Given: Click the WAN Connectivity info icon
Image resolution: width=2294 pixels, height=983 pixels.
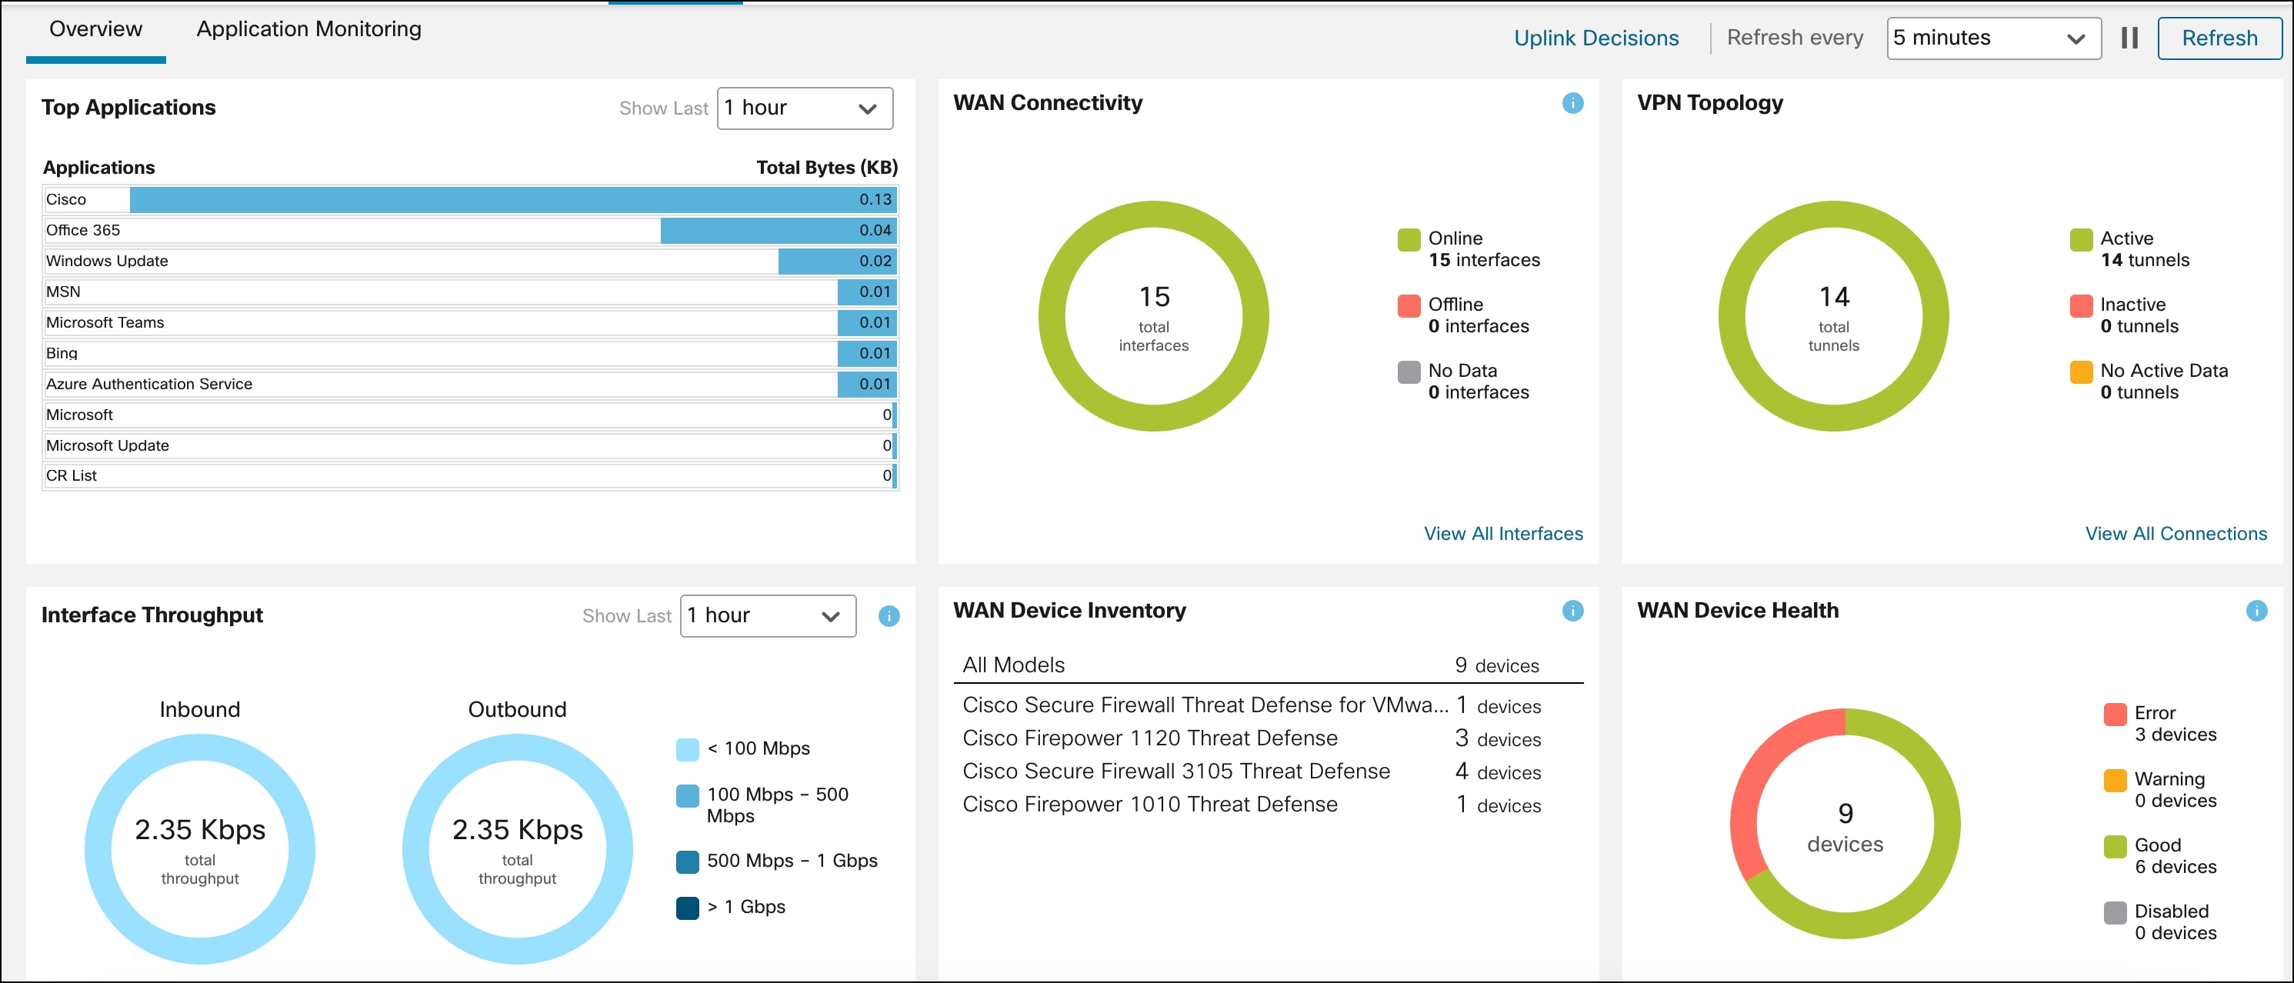Looking at the screenshot, I should 1572,103.
